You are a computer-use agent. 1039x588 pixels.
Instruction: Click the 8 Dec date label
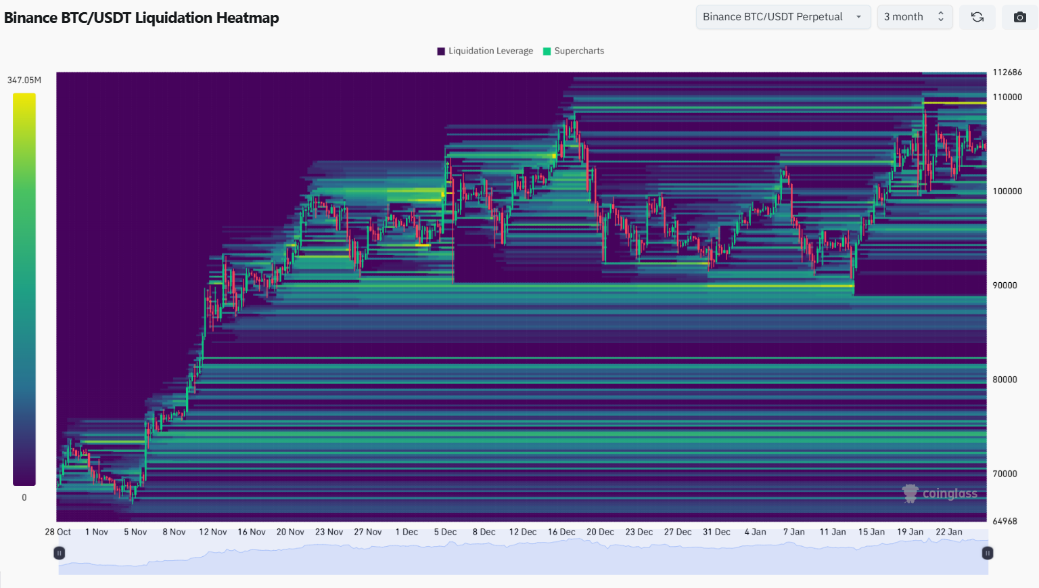point(484,532)
